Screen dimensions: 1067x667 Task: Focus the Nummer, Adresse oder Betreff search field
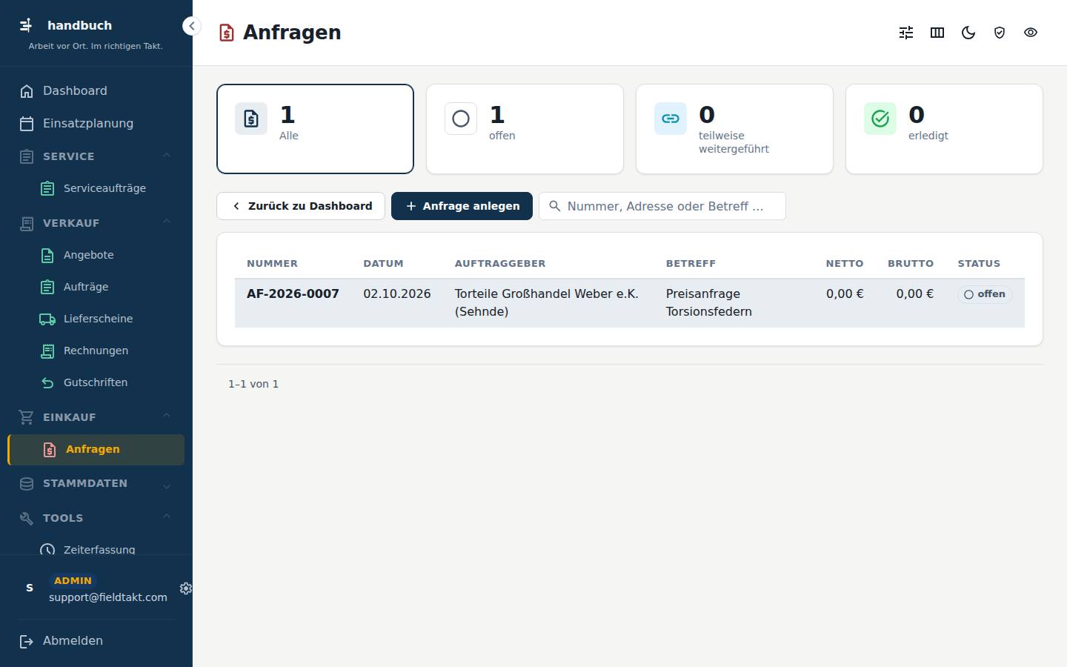coord(662,206)
